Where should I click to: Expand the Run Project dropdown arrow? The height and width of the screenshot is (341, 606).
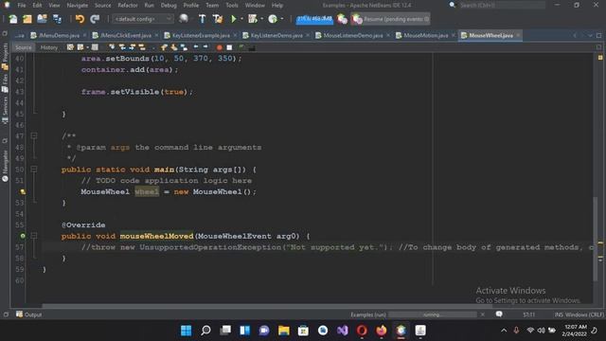tap(241, 19)
